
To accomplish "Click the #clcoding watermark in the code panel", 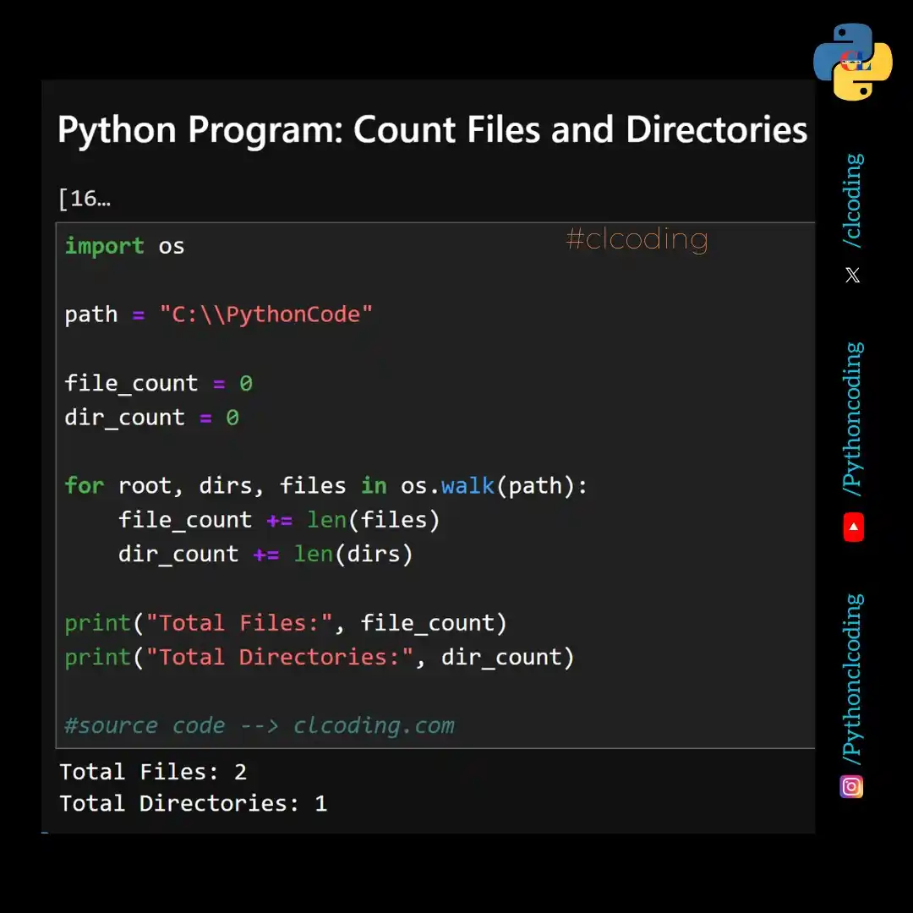I will 636,239.
